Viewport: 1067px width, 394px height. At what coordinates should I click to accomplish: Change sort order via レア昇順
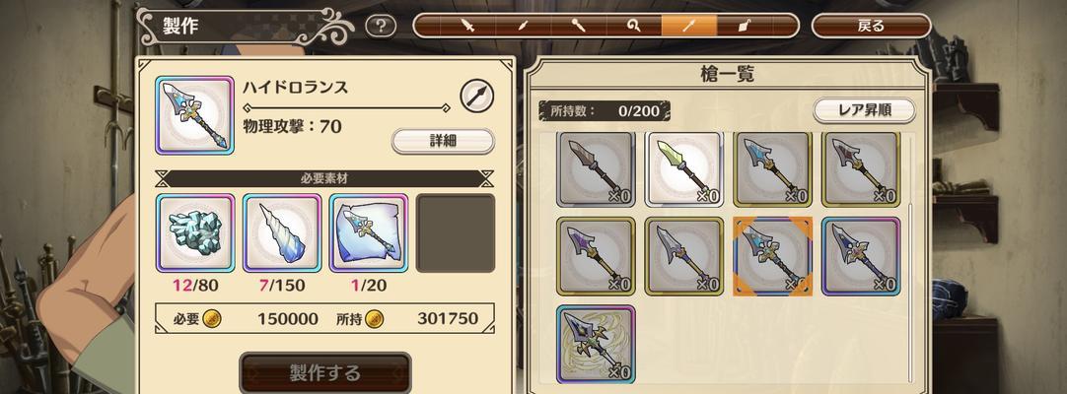[864, 109]
